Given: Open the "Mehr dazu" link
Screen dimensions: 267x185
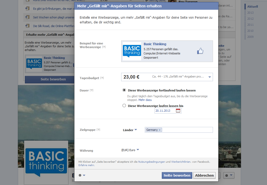Looking at the screenshot, I should (x=145, y=100).
